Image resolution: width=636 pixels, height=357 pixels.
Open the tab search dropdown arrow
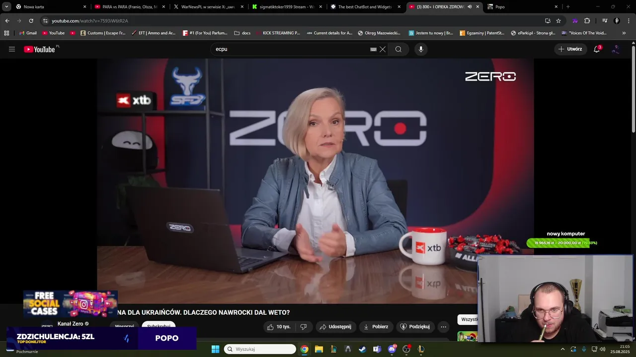point(6,6)
